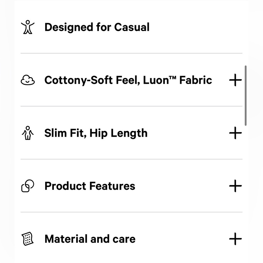The image size is (263, 263).
Task: Click the divider below Designed for Casual
Action: point(131,53)
